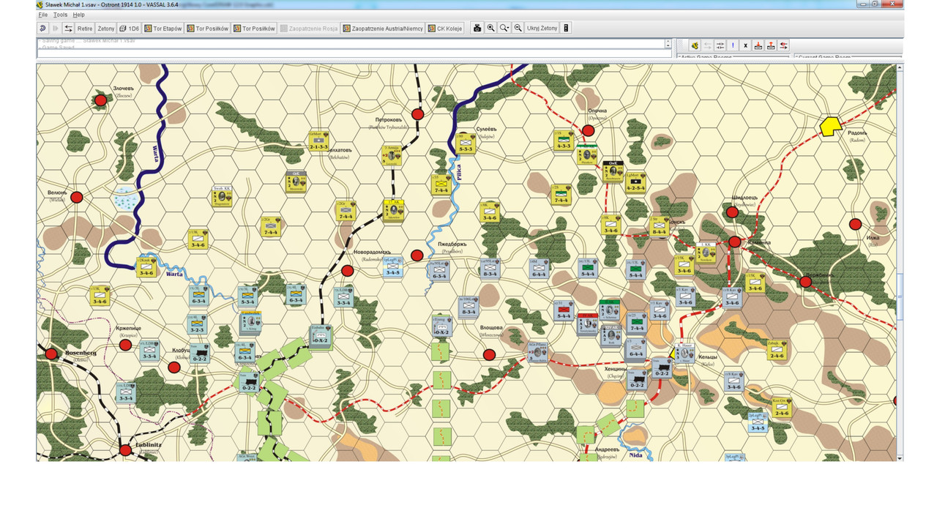Click the red city dot at Злочевъ
Screen dimensions: 937x519
click(100, 100)
